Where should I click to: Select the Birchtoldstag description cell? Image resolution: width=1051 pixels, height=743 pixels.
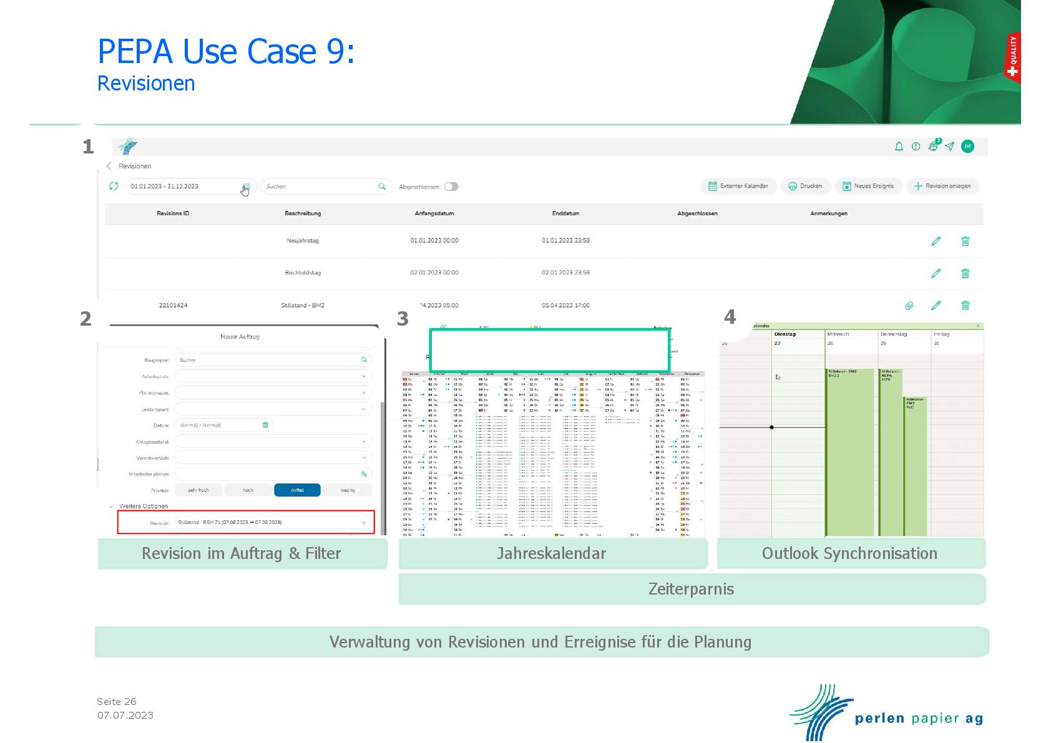tap(303, 273)
